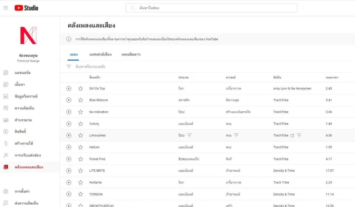The height and width of the screenshot is (207, 355).
Task: Switch to the sound effects tab
Action: coord(100,54)
